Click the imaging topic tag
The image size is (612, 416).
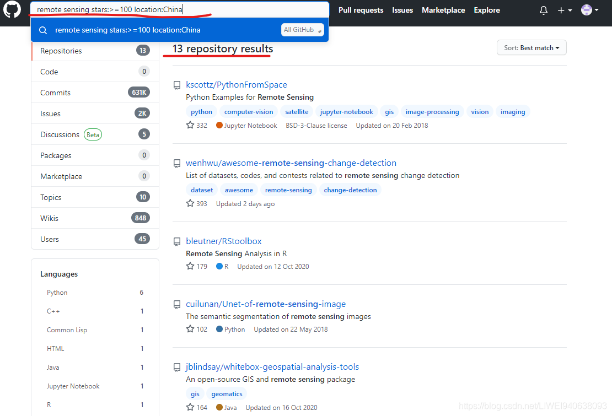click(x=513, y=112)
